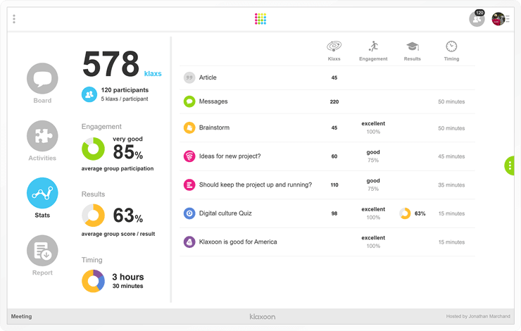This screenshot has height=331, width=521.
Task: Click the Timing column clock header
Action: tap(451, 50)
